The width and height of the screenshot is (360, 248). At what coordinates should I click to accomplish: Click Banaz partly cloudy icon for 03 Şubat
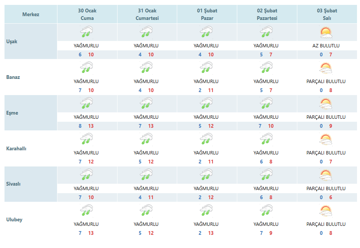click(x=326, y=68)
